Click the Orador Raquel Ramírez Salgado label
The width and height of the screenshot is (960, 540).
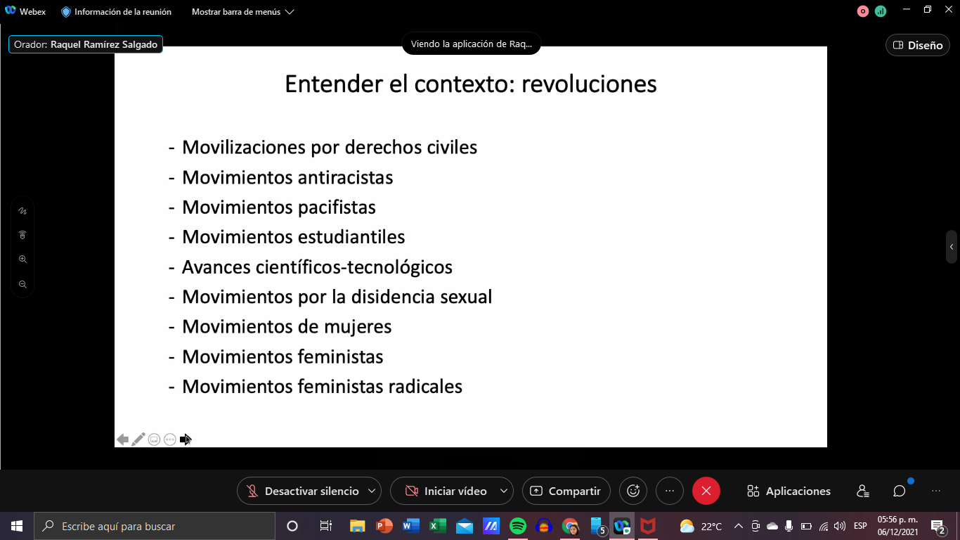pos(86,44)
